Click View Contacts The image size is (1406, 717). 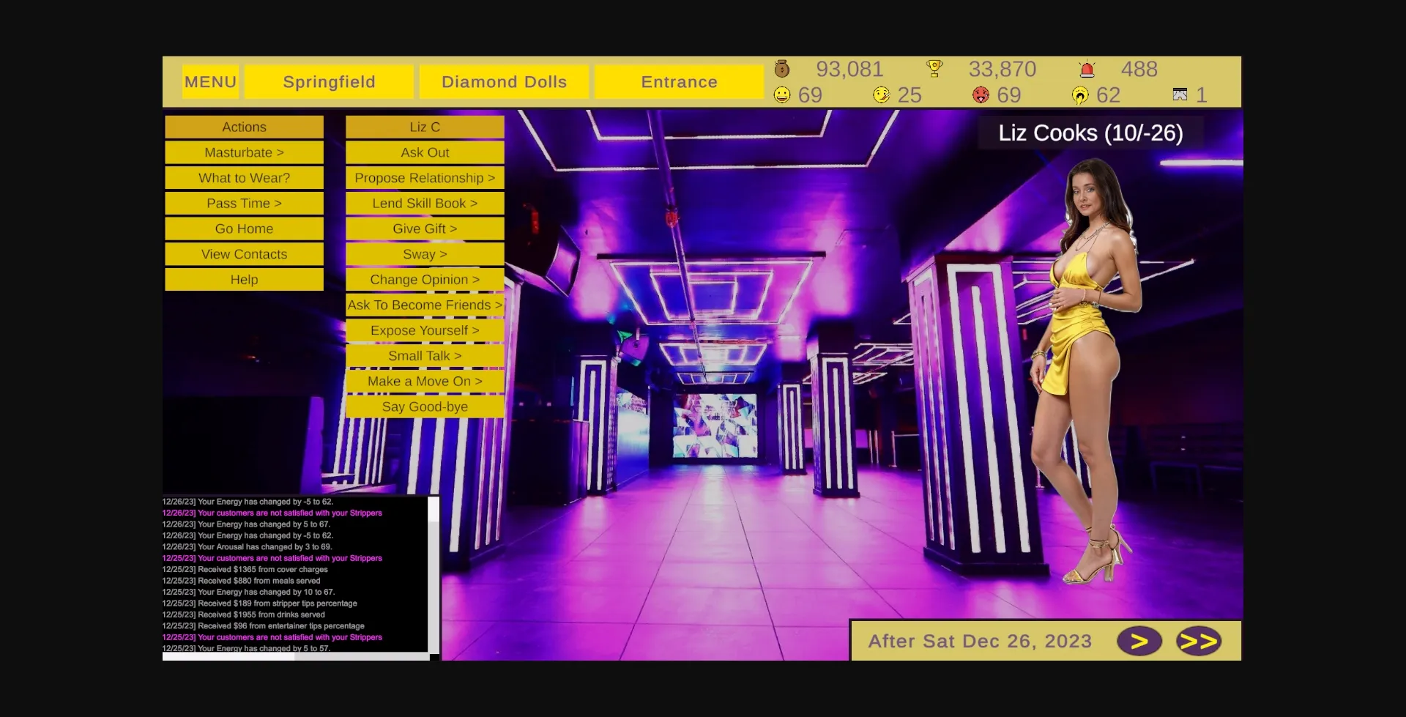244,253
